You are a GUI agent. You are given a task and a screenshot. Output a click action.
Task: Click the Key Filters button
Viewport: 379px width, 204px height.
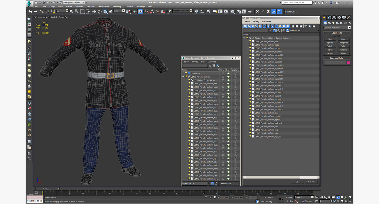click(306, 201)
